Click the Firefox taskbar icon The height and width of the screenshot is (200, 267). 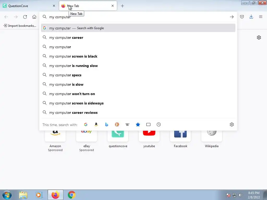56,195
